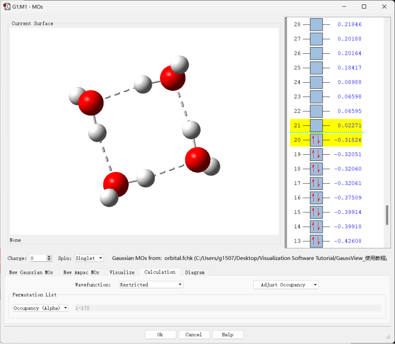Screen dimensions: 395x344
Task: Click the GaussView icon in title bar
Action: pos(8,7)
